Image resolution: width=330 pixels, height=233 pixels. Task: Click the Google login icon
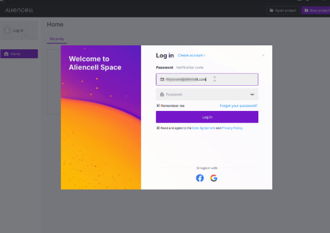pos(213,178)
